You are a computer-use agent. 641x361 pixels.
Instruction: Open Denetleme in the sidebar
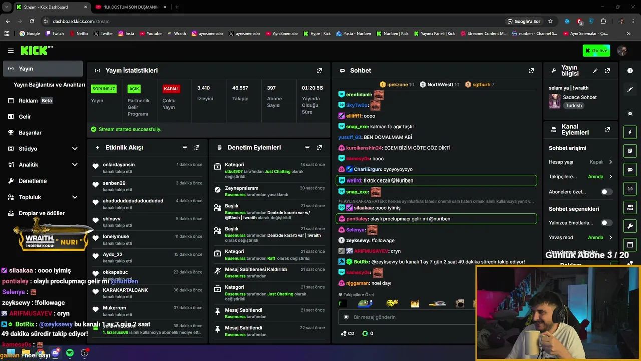click(x=42, y=181)
